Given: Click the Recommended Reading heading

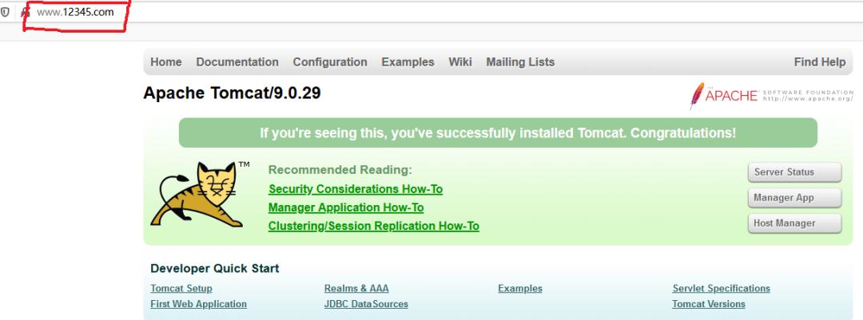Looking at the screenshot, I should 340,170.
